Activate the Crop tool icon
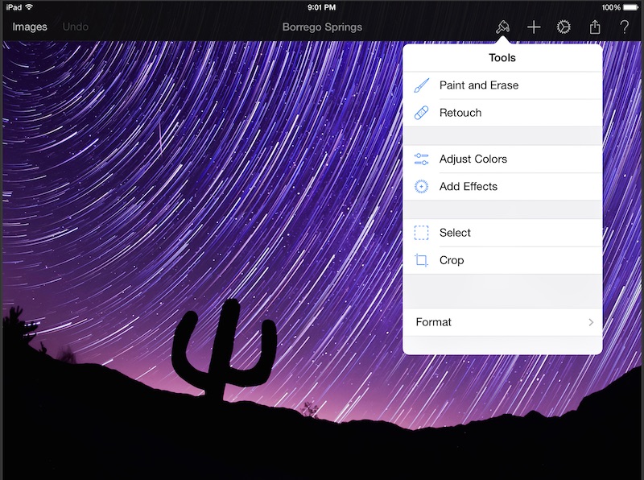644x480 pixels. (422, 260)
